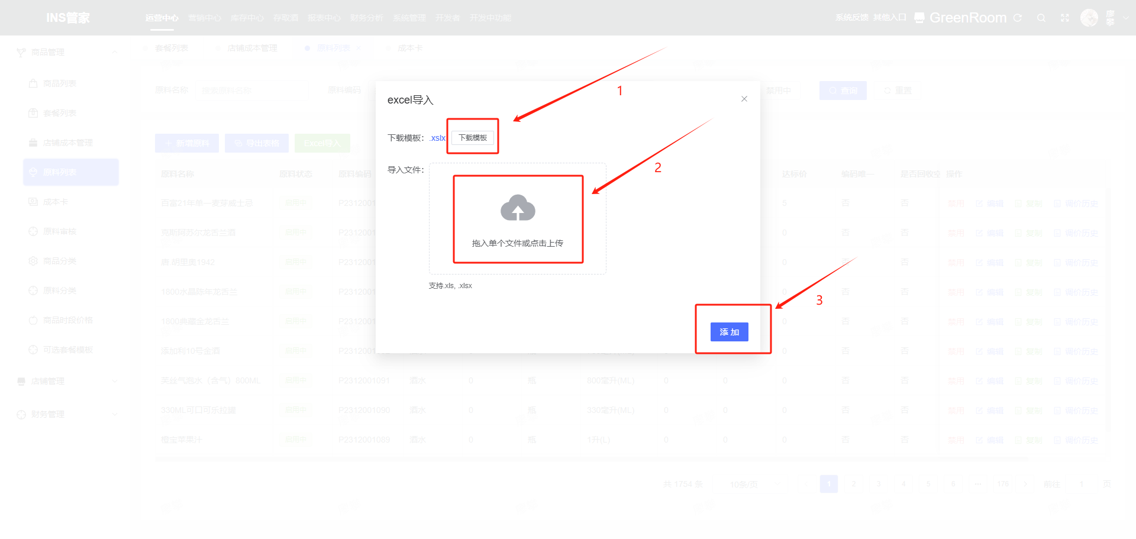Screen dimensions: 1136x539
Task: Open the 运营中心 top menu
Action: (162, 18)
